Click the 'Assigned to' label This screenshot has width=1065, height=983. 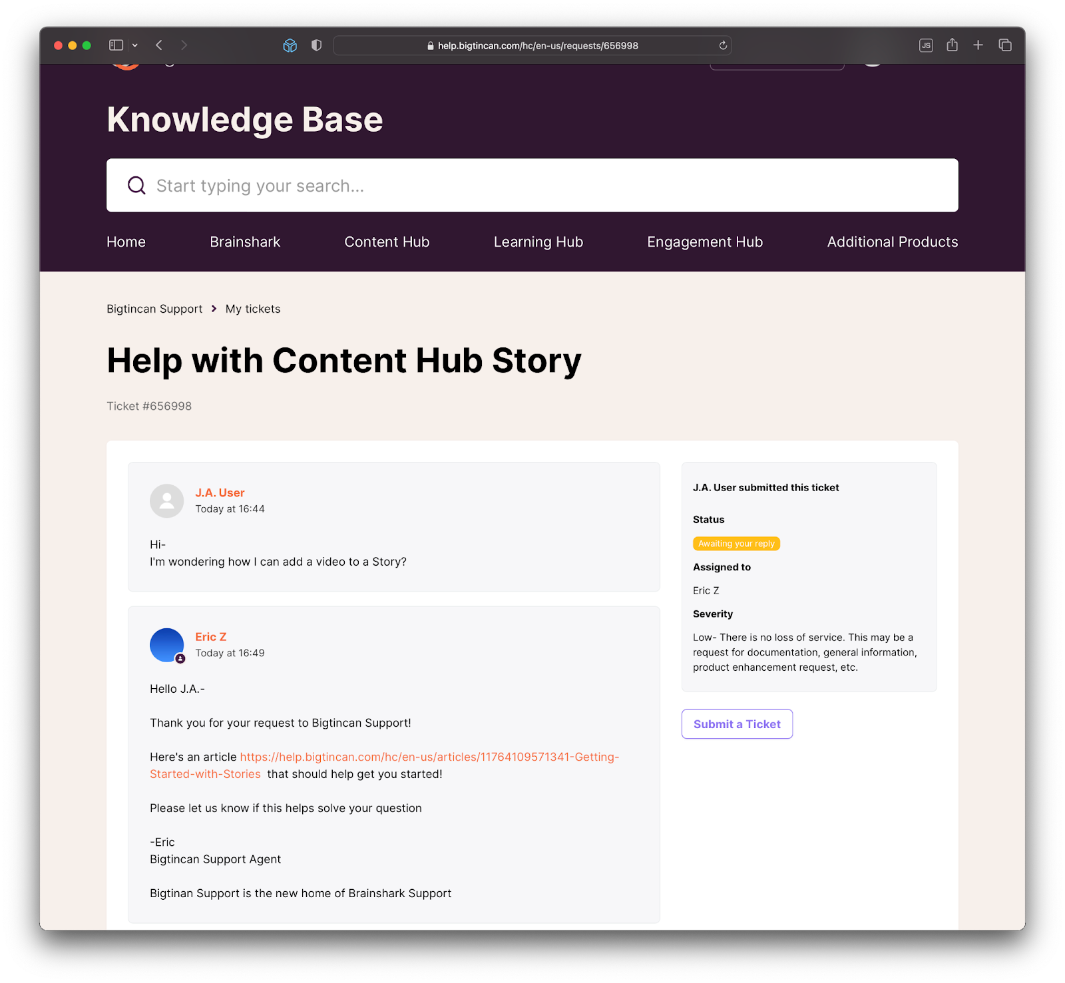pyautogui.click(x=722, y=567)
